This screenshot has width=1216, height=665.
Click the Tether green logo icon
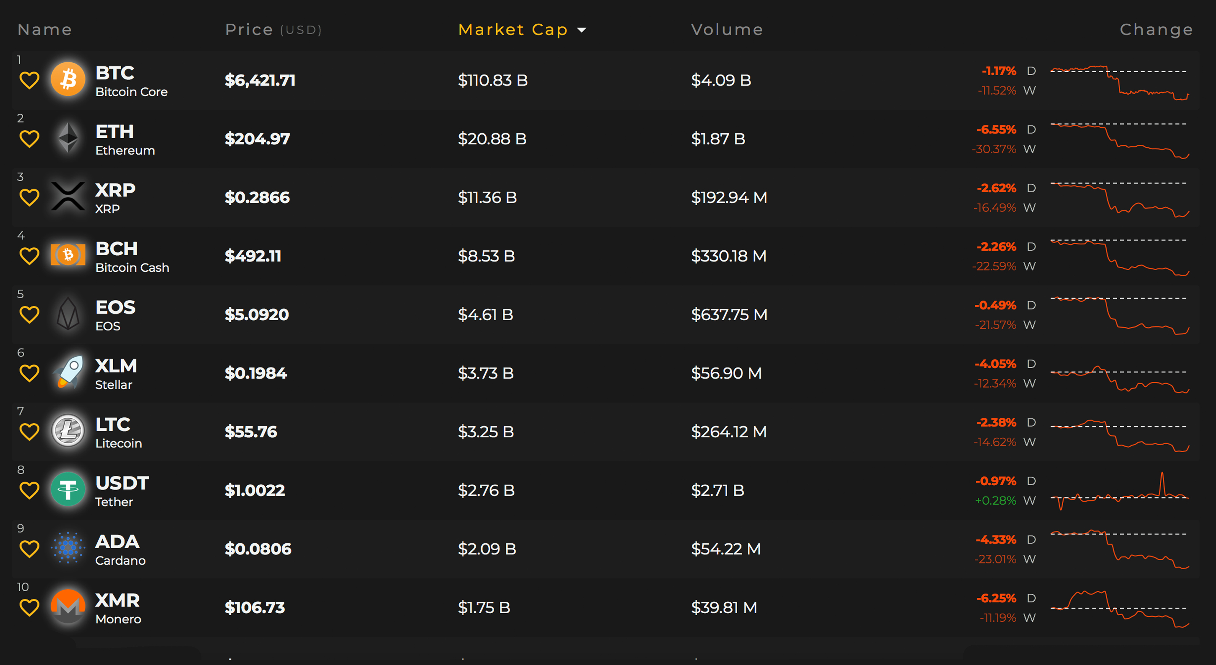pos(68,489)
